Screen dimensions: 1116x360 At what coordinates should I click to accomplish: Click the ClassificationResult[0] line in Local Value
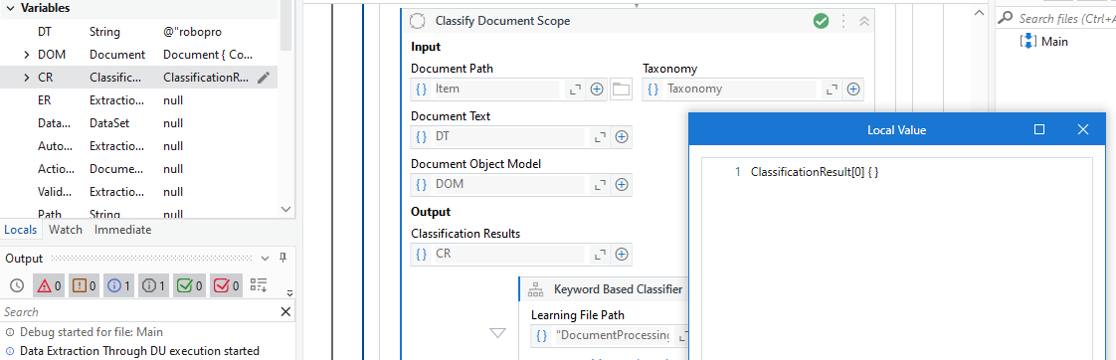click(815, 172)
